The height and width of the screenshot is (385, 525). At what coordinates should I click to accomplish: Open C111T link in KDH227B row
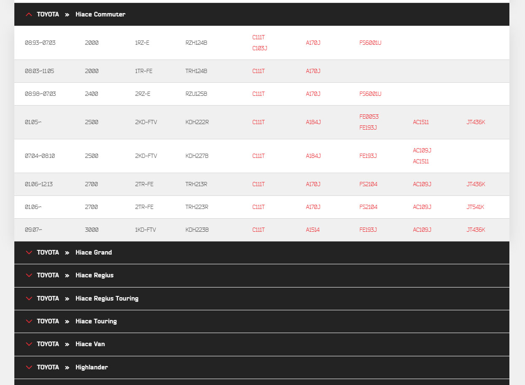point(258,156)
